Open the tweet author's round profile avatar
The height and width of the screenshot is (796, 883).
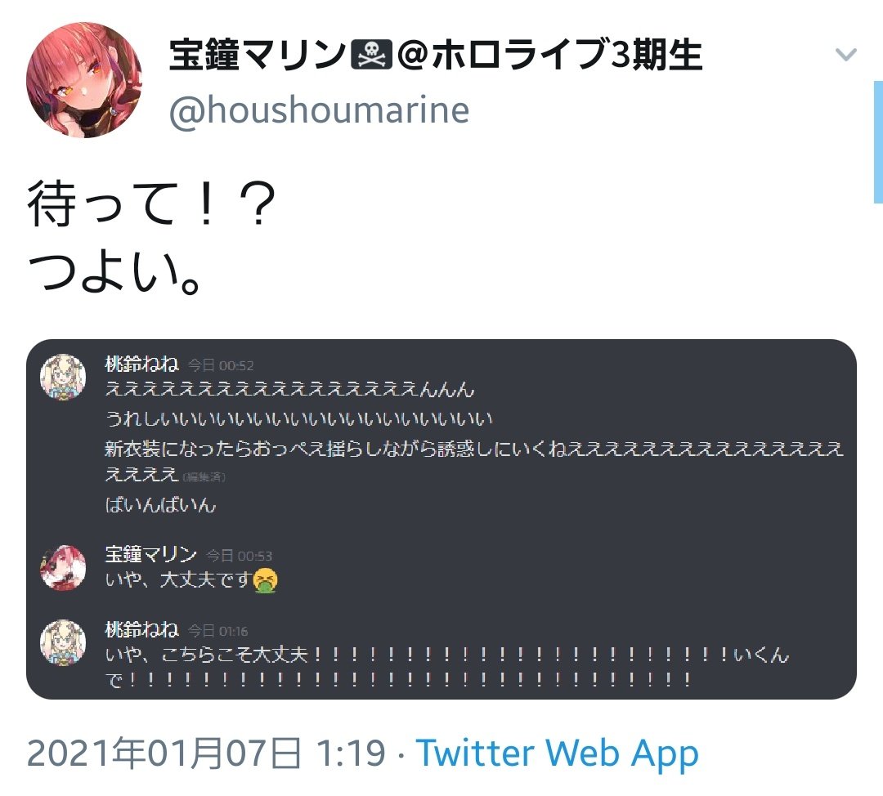[84, 80]
